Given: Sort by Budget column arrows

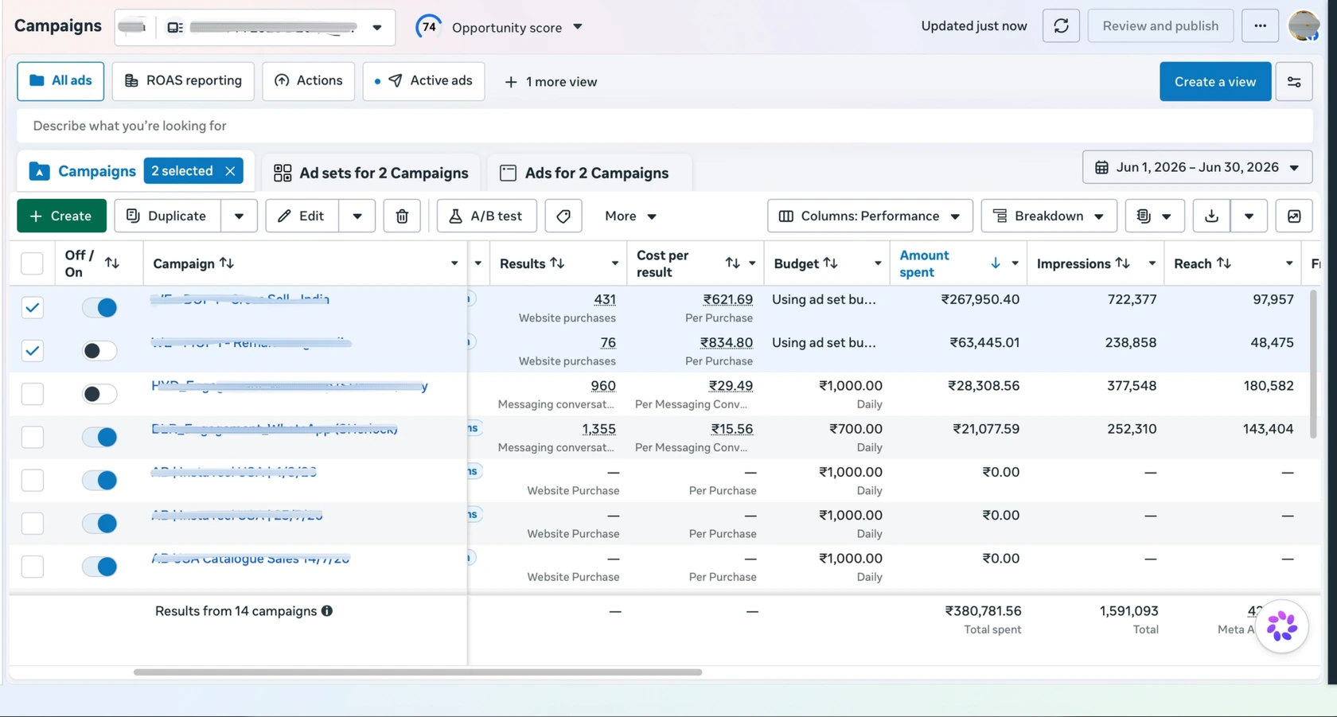Looking at the screenshot, I should click(830, 263).
